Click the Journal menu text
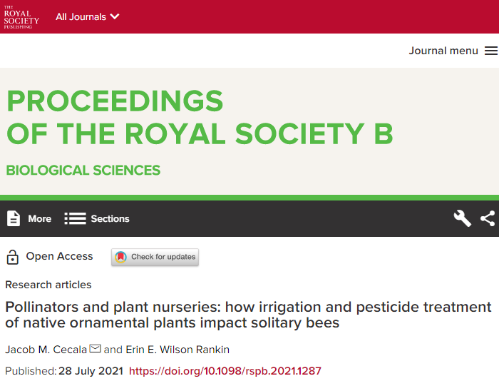 click(443, 51)
